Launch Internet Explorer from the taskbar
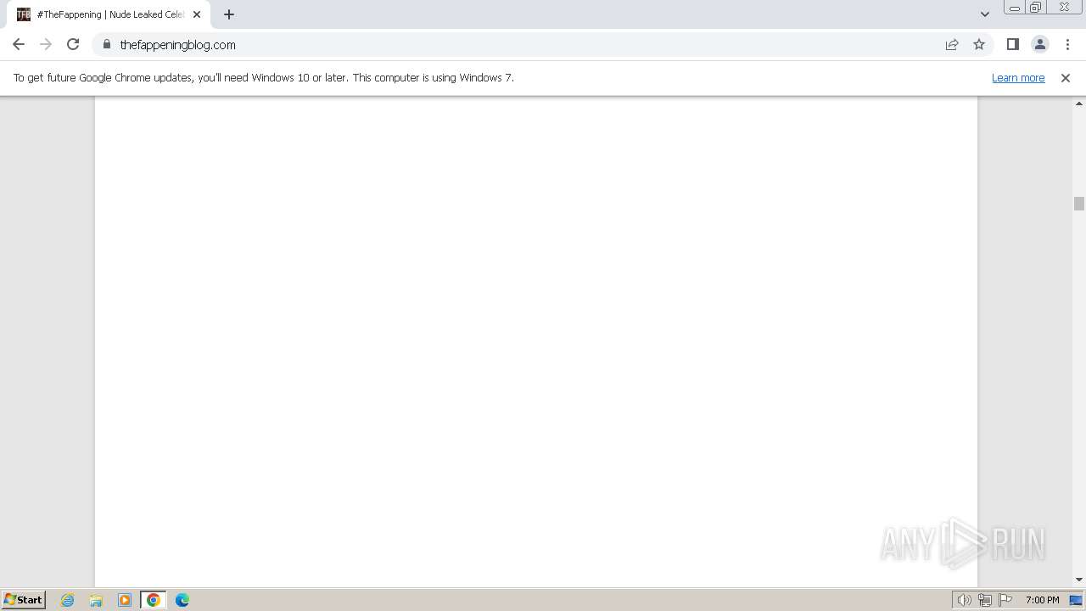The width and height of the screenshot is (1086, 611). pyautogui.click(x=68, y=600)
